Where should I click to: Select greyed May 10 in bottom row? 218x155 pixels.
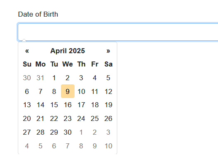pos(108,146)
